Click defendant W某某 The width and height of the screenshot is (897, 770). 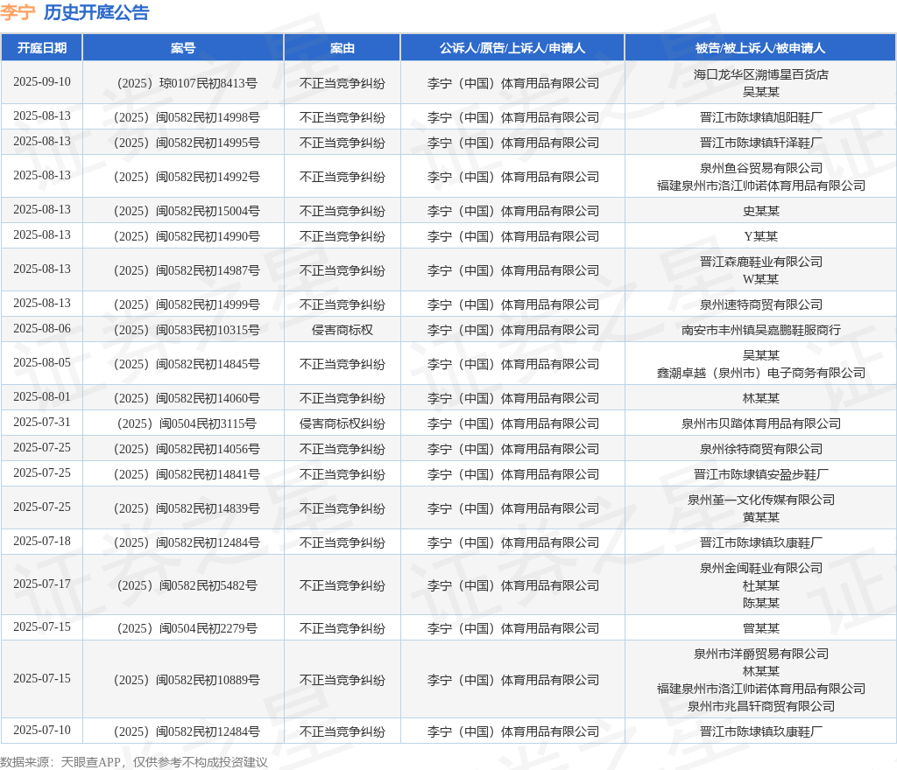(761, 279)
